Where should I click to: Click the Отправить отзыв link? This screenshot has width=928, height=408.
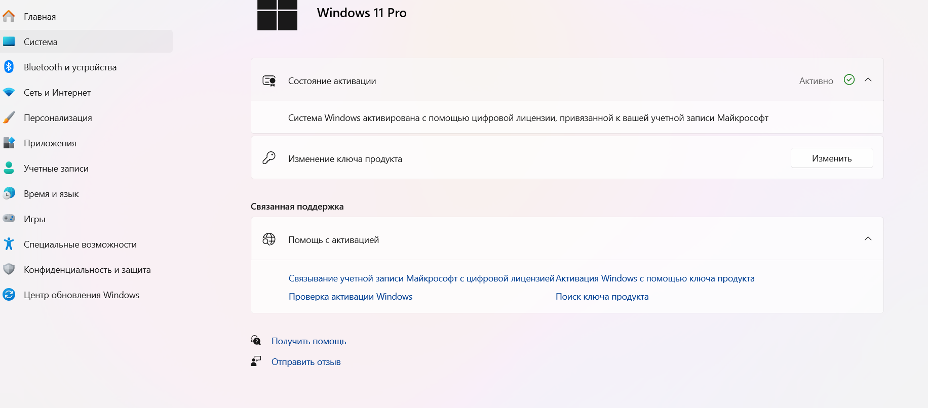click(x=306, y=362)
